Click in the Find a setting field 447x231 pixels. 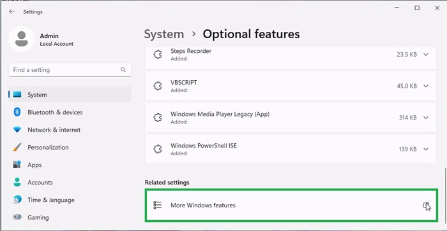tap(70, 69)
